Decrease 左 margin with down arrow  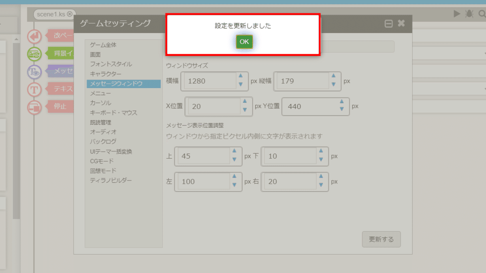(234, 185)
